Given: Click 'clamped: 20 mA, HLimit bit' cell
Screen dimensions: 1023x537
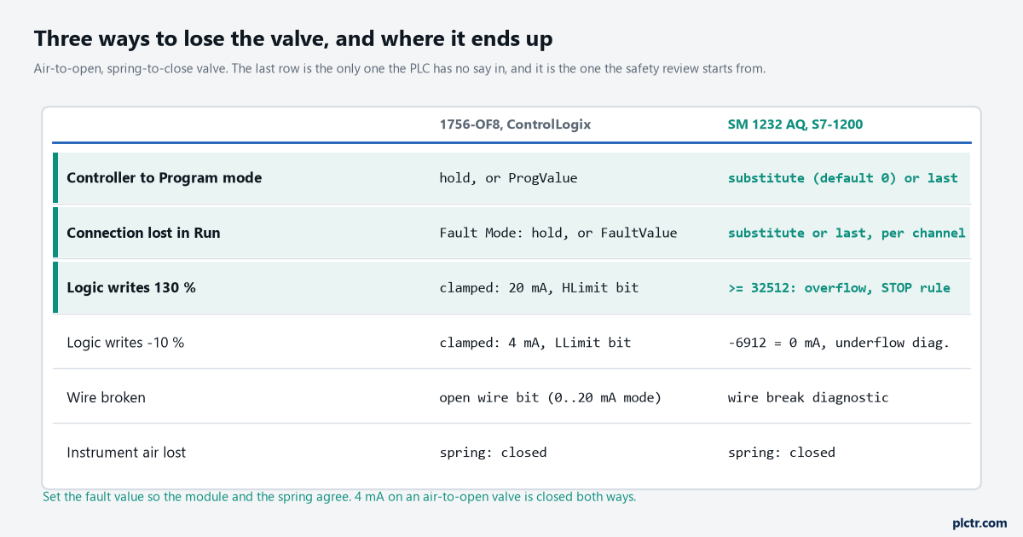Looking at the screenshot, I should click(x=539, y=287).
